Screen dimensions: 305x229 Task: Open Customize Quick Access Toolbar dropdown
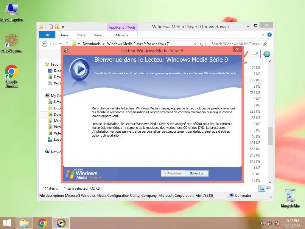(x=63, y=27)
